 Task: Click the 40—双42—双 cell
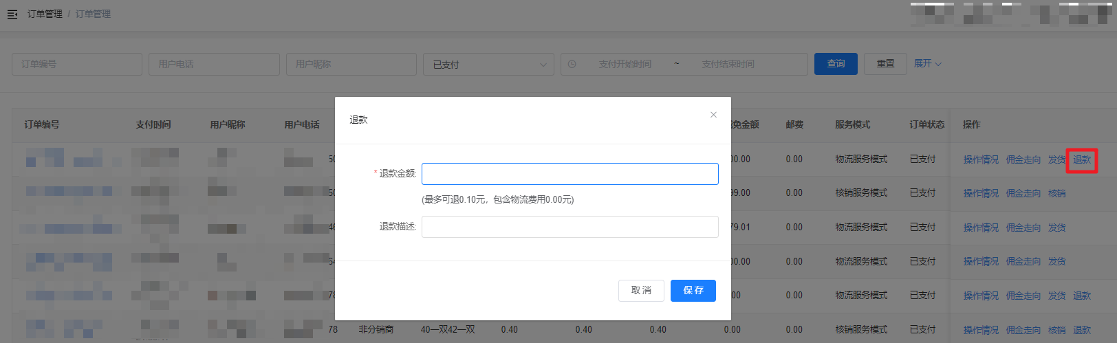point(448,330)
